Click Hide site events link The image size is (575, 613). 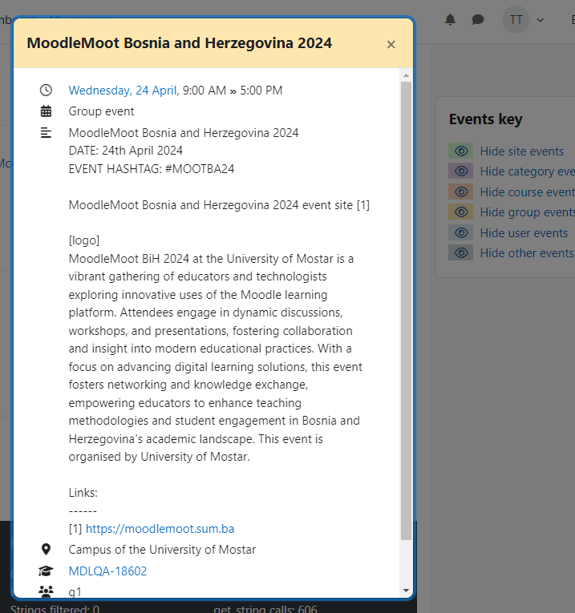522,151
